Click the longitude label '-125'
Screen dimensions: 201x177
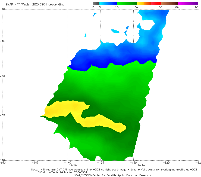coord(166,163)
